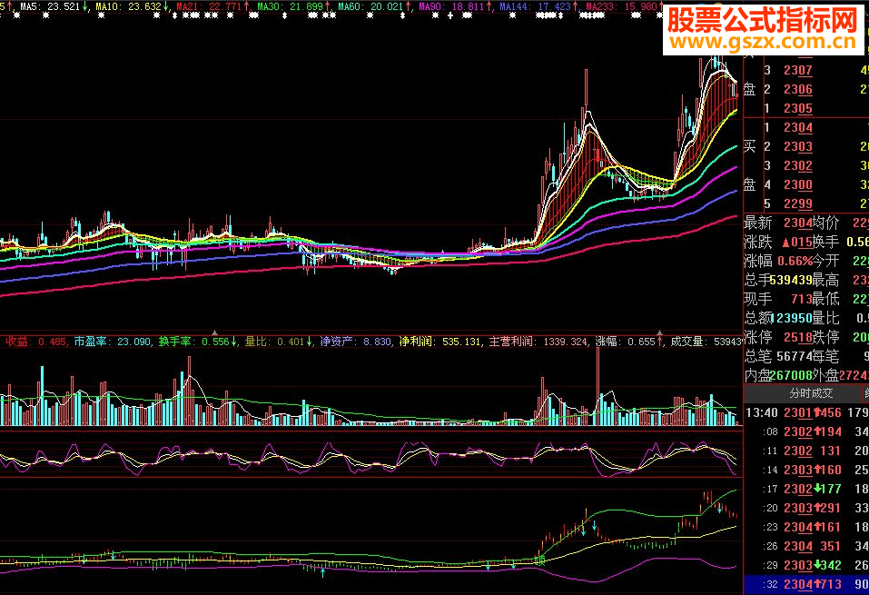Click sell level 3 price 2307
The image size is (869, 595).
tap(798, 71)
